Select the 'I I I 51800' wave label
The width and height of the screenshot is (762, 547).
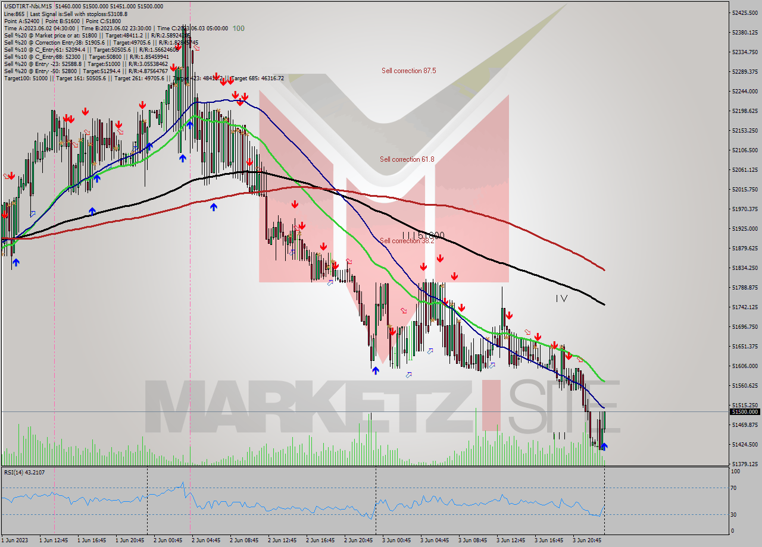tap(423, 236)
